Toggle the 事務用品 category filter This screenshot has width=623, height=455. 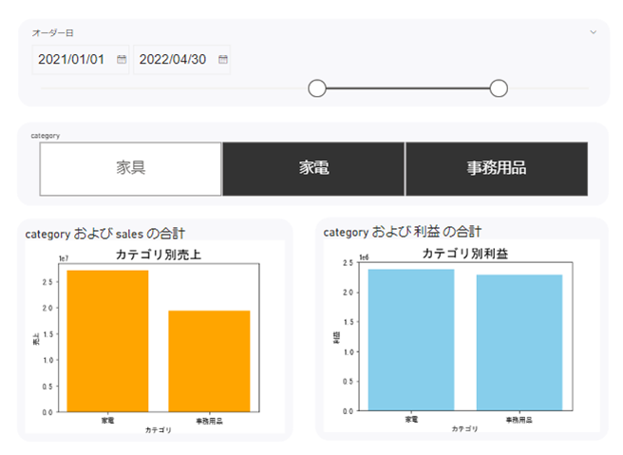pos(496,168)
